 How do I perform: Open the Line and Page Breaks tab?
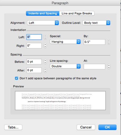pos(77,13)
